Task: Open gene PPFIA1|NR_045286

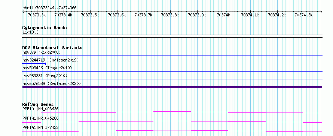Action: 40,118
